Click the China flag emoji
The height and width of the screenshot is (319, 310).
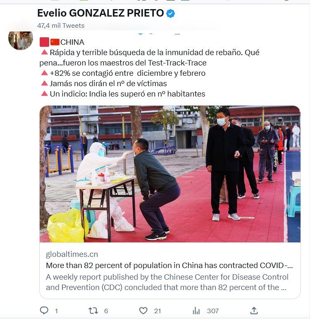(55, 42)
